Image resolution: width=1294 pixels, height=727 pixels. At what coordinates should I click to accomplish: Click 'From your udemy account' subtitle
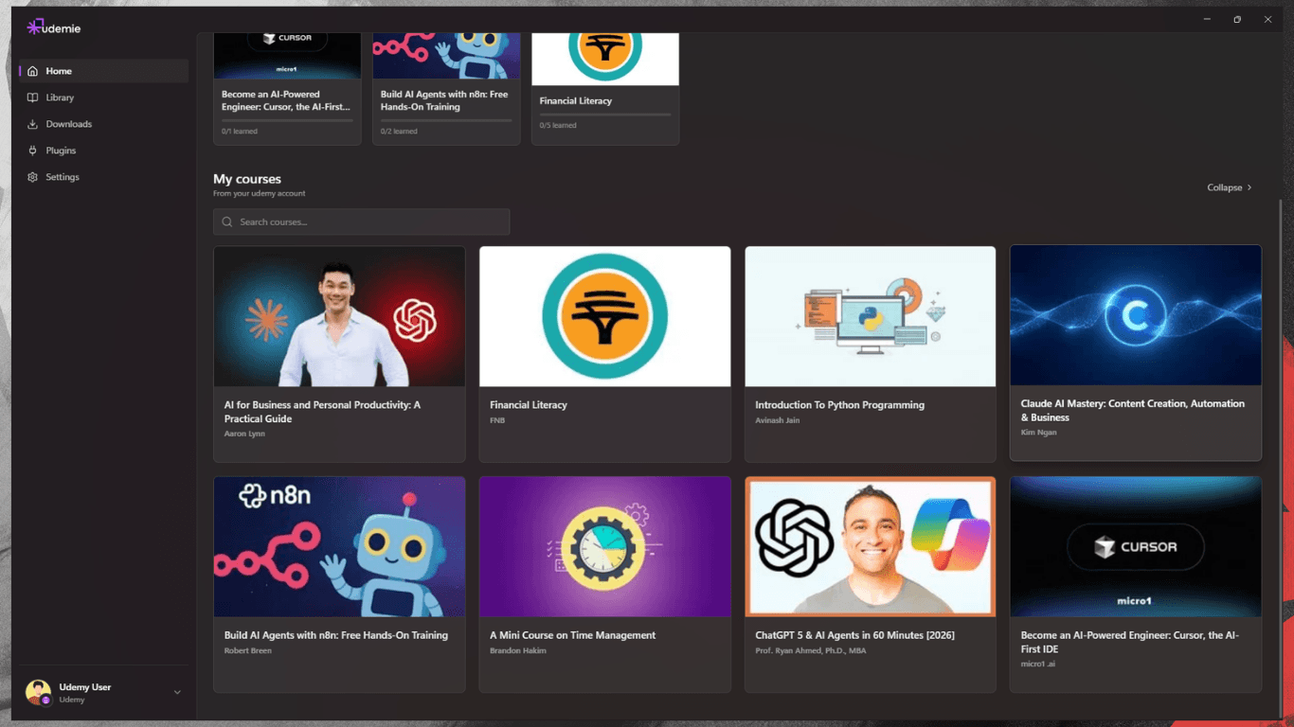(x=259, y=194)
